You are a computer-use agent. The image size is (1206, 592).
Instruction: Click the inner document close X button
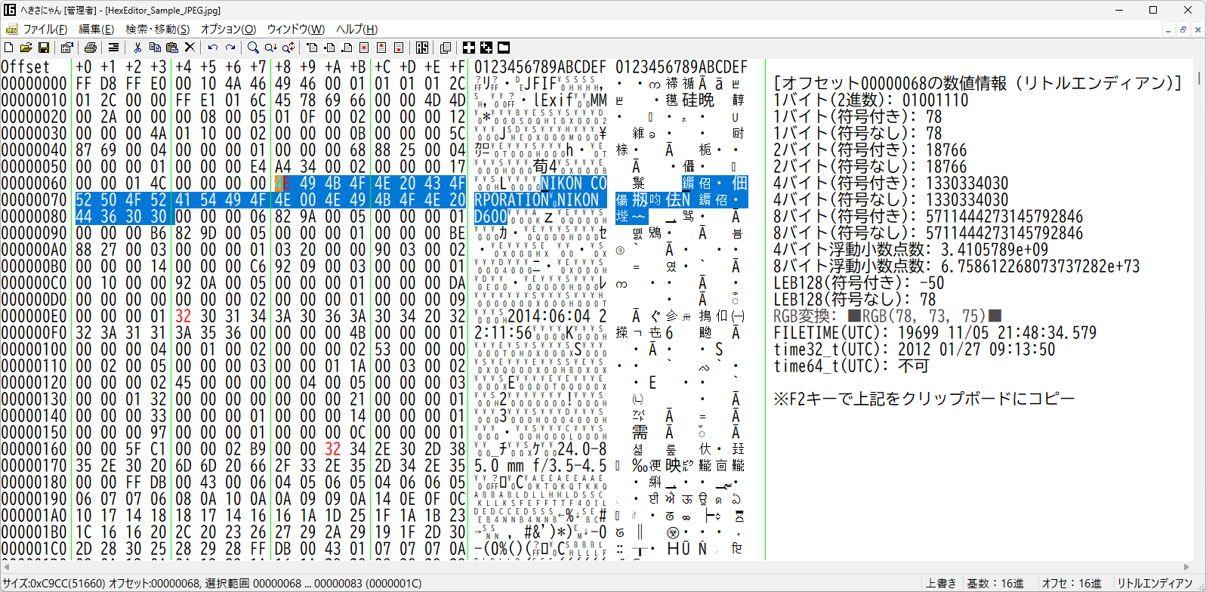pyautogui.click(x=1198, y=29)
